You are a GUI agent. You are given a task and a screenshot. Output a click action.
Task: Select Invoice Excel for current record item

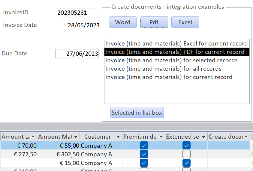[x=177, y=43]
